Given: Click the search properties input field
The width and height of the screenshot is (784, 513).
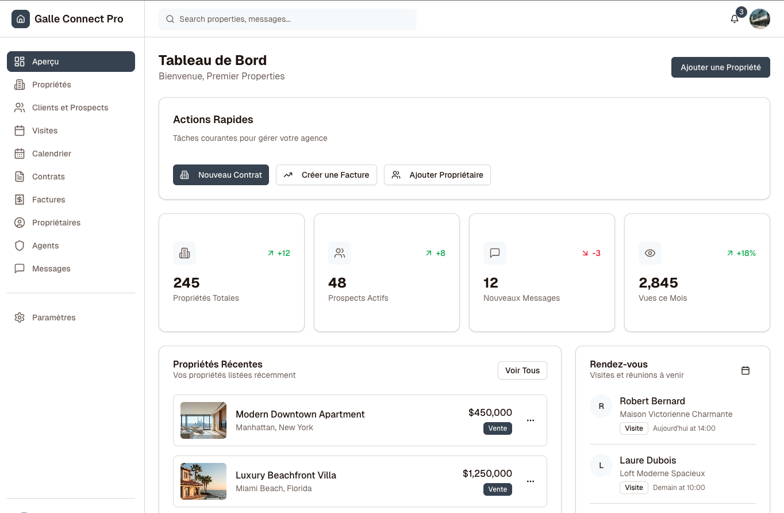Looking at the screenshot, I should click(x=287, y=19).
